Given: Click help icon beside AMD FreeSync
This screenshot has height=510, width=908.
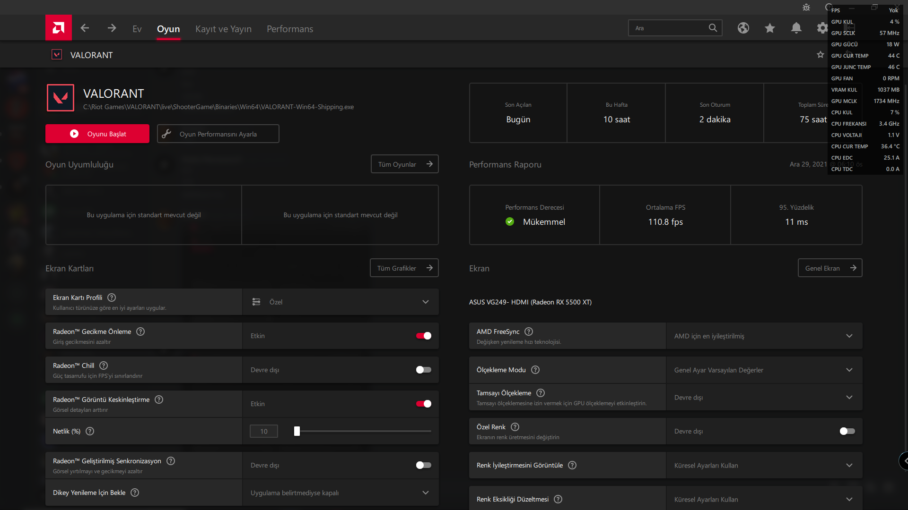Looking at the screenshot, I should click(529, 331).
